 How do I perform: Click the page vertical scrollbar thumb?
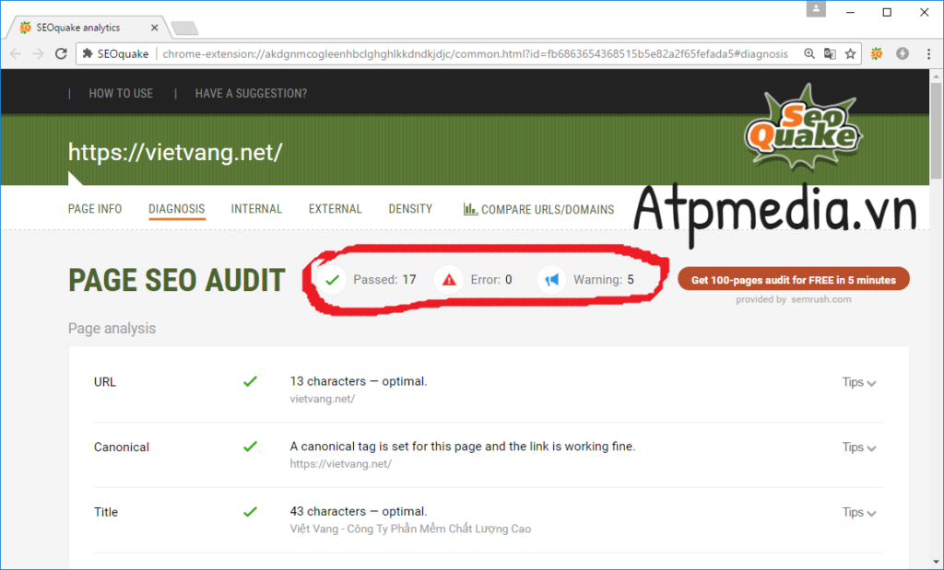(x=936, y=131)
